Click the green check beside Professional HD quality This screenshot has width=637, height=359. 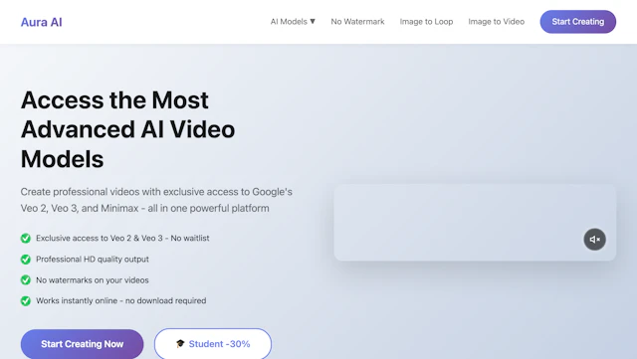click(26, 260)
